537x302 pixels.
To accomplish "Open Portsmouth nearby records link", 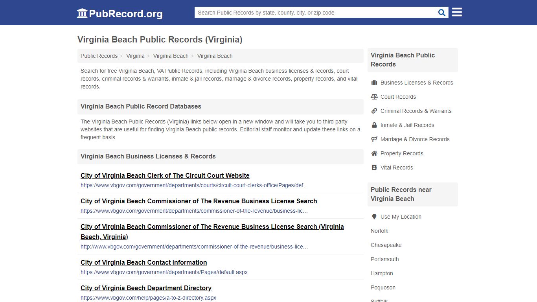I will [385, 259].
